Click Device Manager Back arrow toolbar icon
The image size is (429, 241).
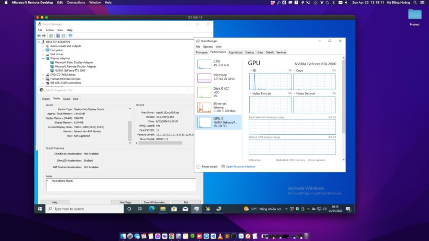point(39,36)
